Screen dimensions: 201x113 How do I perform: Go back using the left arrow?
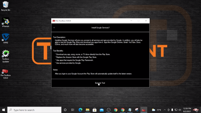coord(54,28)
